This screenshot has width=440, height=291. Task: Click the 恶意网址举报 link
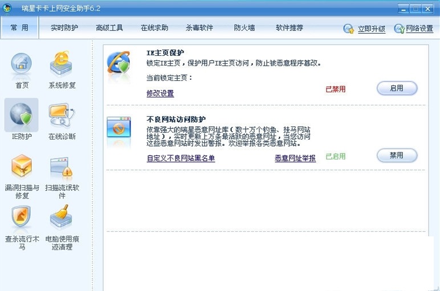point(295,158)
